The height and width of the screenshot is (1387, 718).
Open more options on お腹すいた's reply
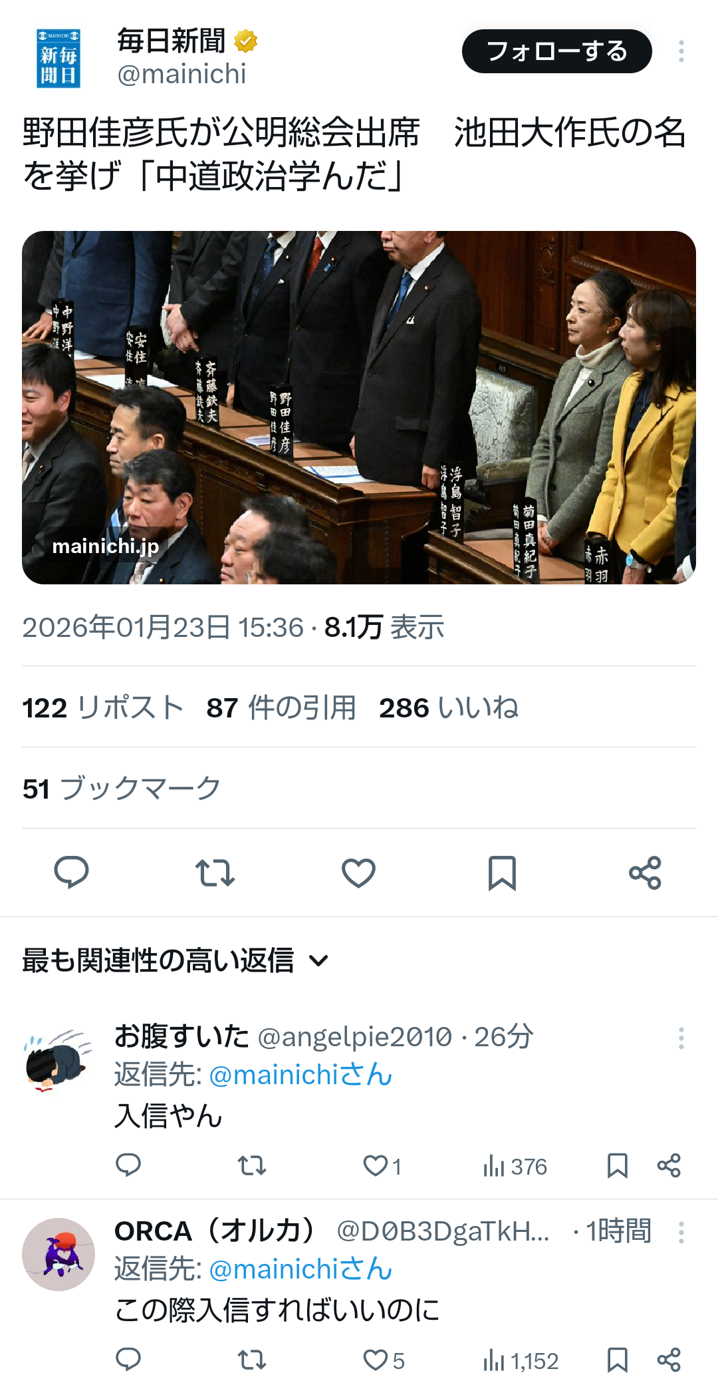tap(681, 1038)
